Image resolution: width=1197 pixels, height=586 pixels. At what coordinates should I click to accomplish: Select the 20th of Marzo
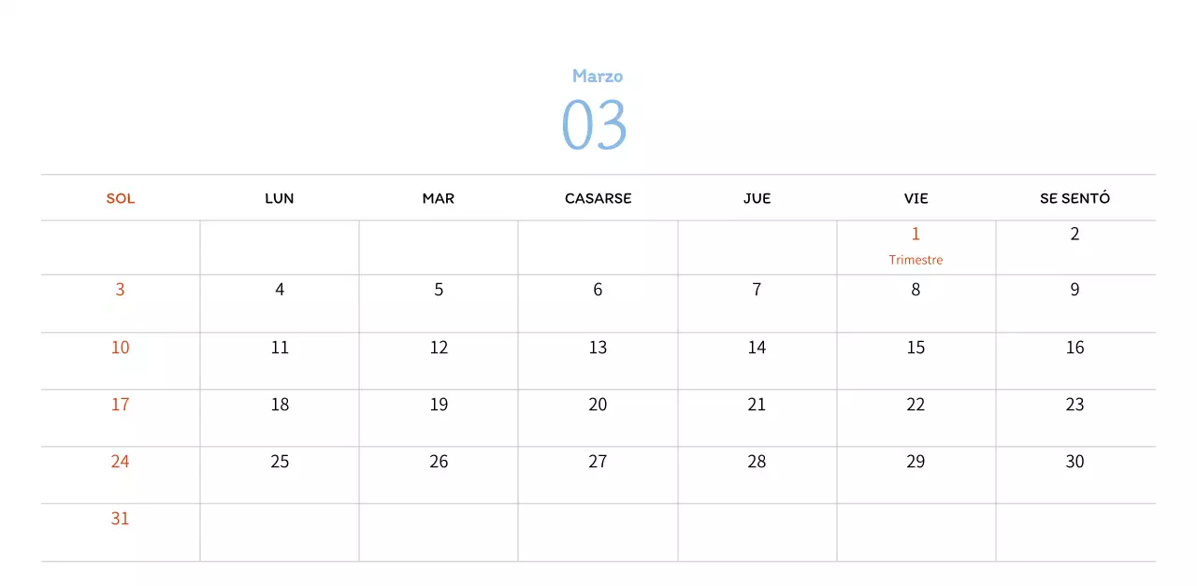(598, 405)
